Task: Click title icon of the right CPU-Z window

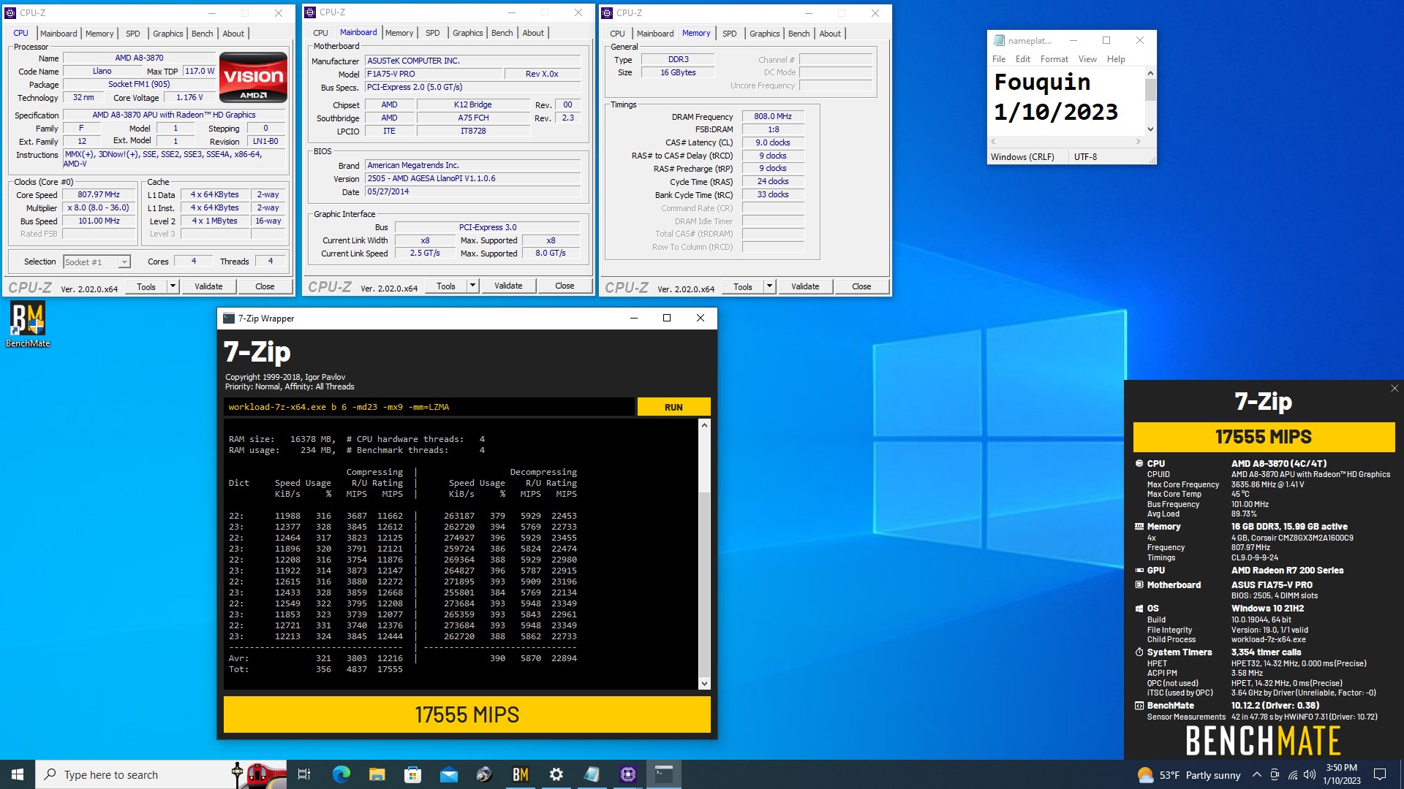Action: [607, 13]
